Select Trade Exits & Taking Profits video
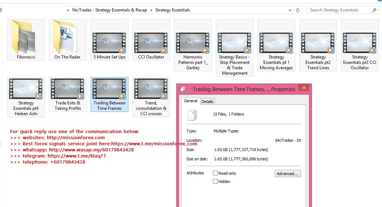This screenshot has height=207, width=382. point(68,94)
